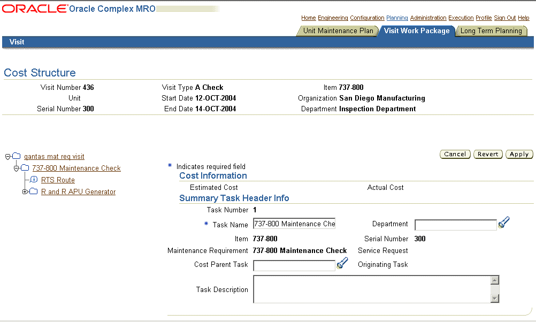Click folder icon beside 737-800 Maintenance Check
The width and height of the screenshot is (536, 322).
tap(25, 168)
